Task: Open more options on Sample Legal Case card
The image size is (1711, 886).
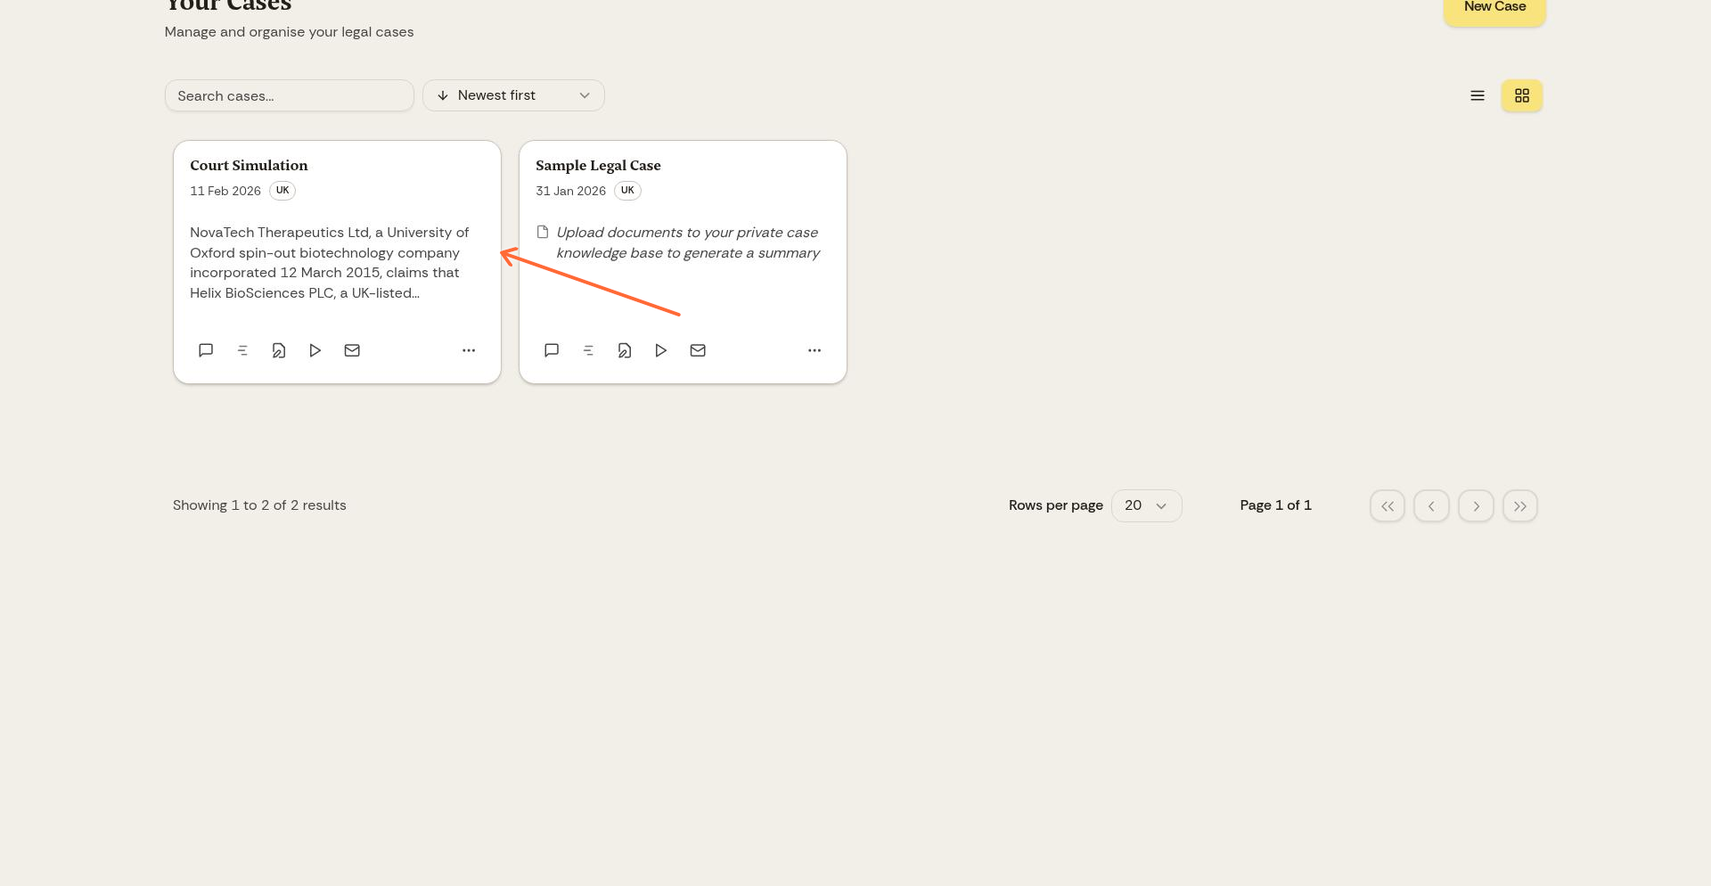Action: pyautogui.click(x=815, y=350)
